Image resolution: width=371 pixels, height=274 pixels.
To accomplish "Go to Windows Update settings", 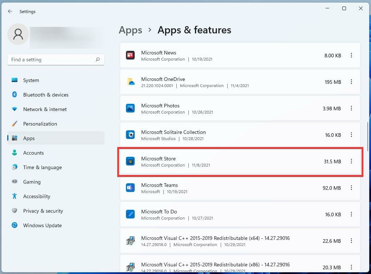I will [42, 225].
